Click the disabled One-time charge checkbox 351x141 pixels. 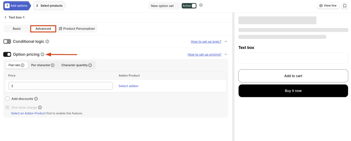click(x=8, y=107)
